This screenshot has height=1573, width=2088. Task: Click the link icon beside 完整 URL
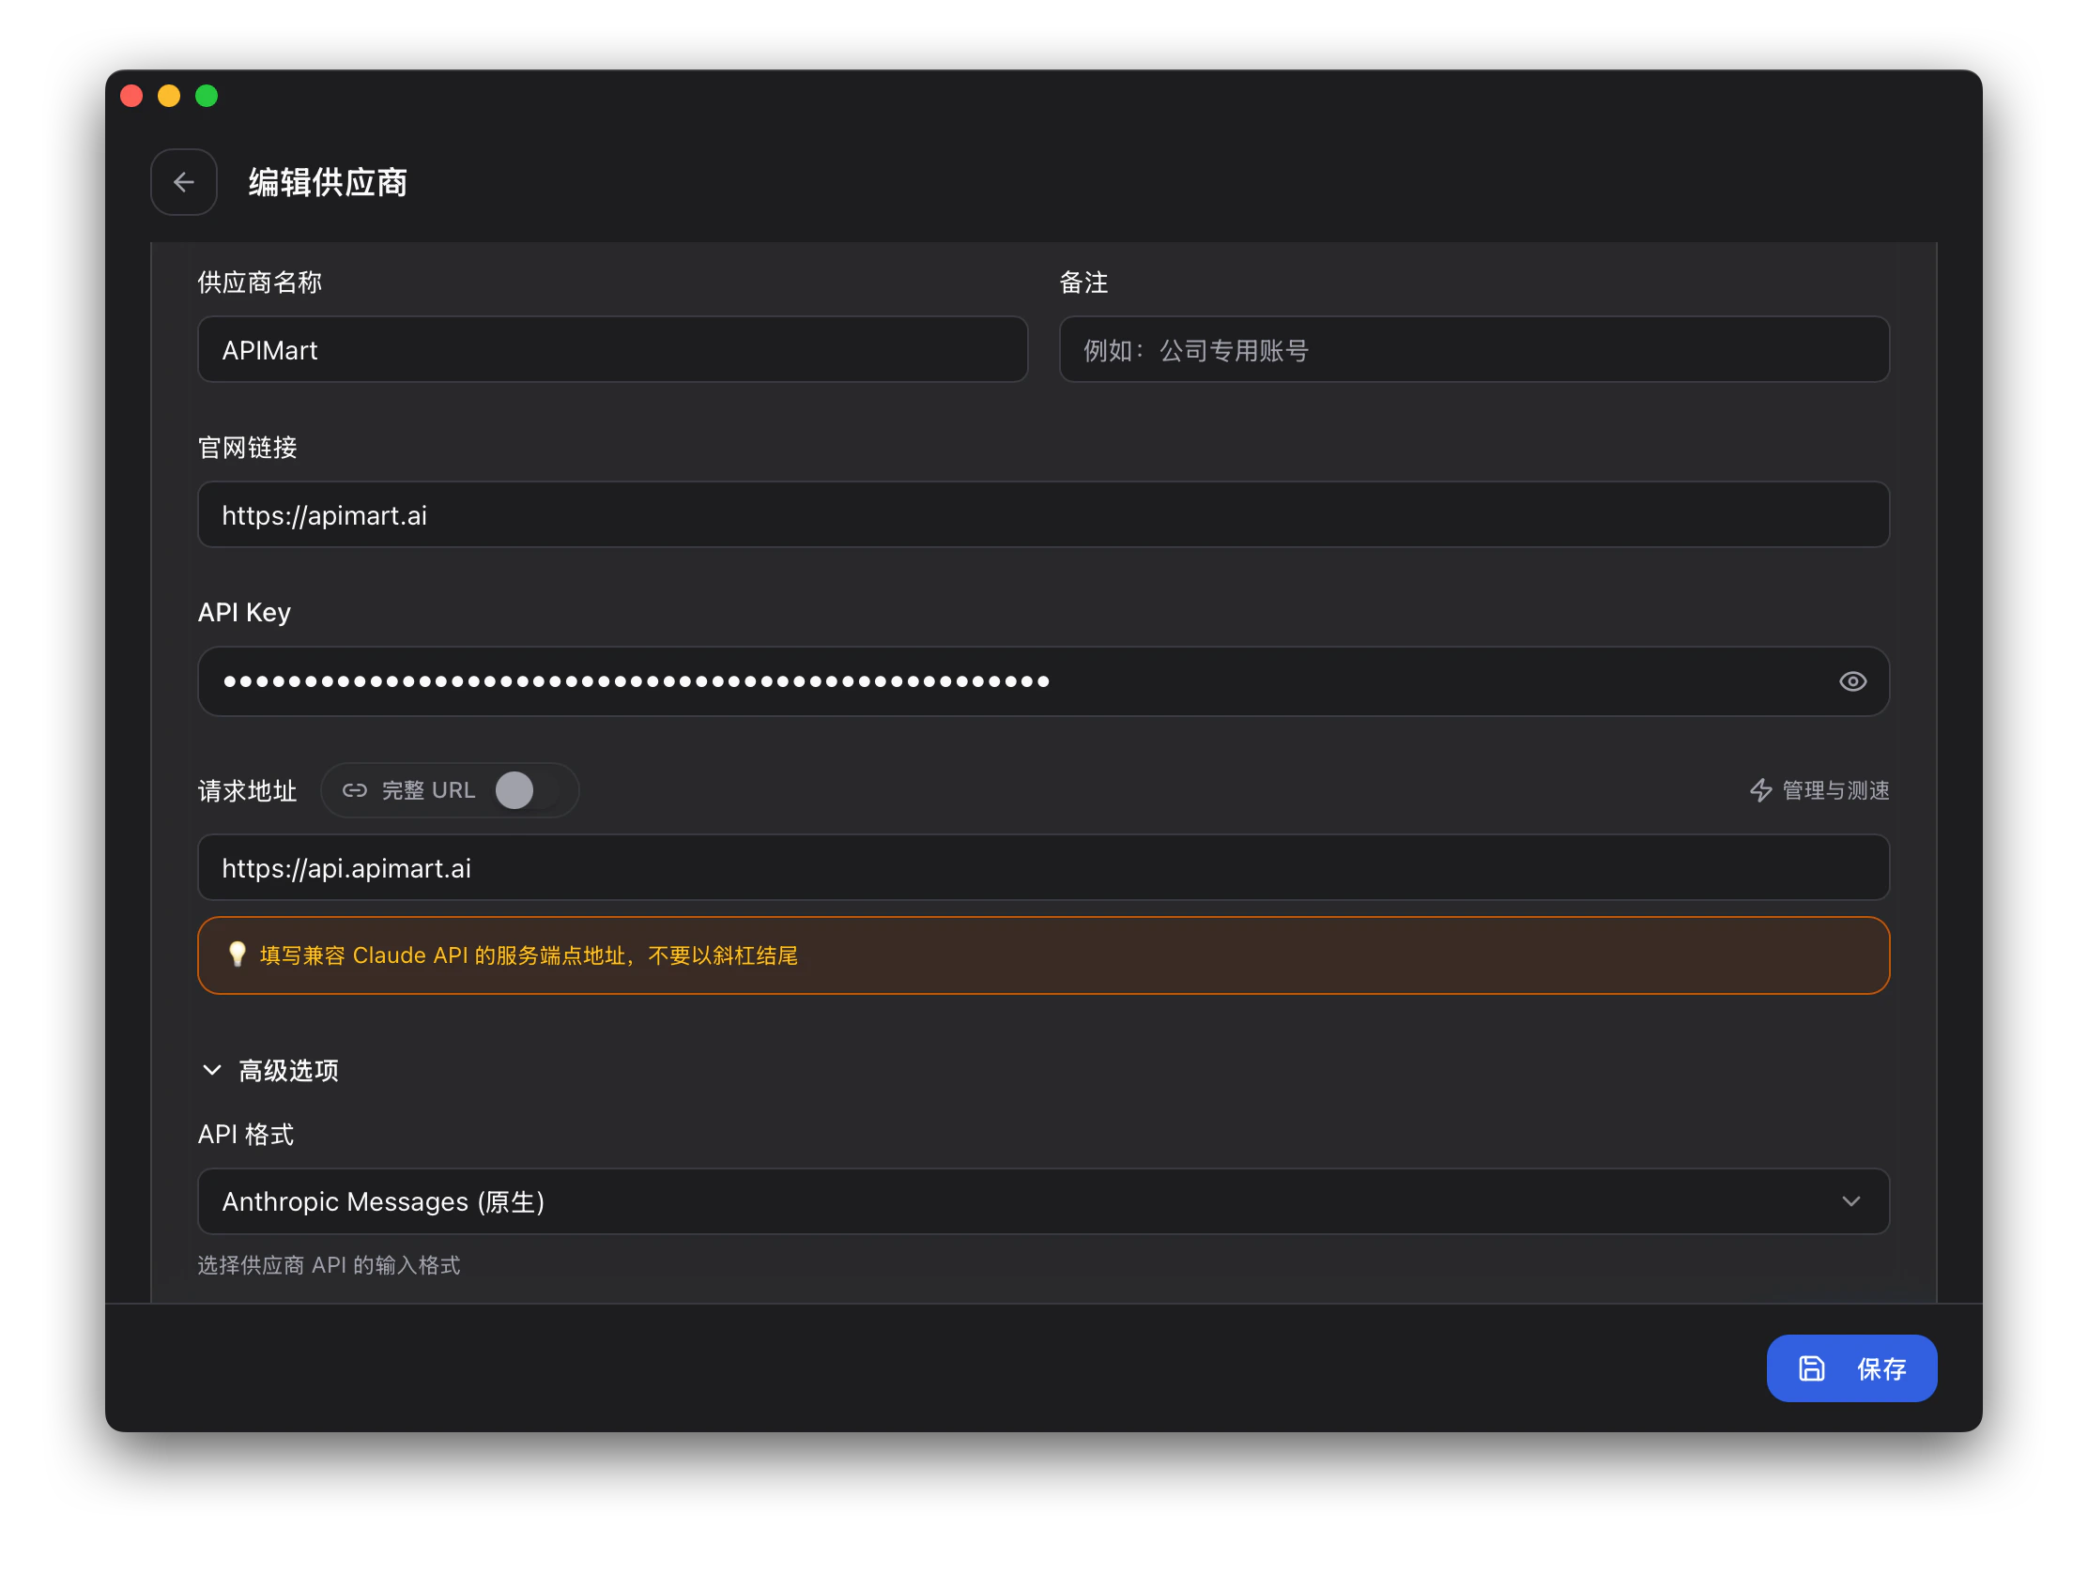point(355,791)
